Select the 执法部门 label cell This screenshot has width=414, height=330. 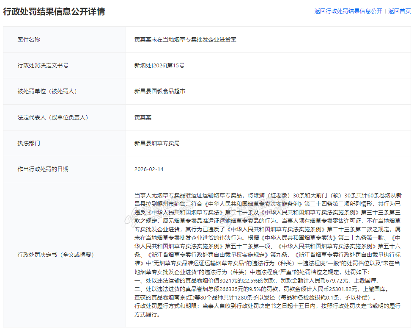tap(29, 143)
